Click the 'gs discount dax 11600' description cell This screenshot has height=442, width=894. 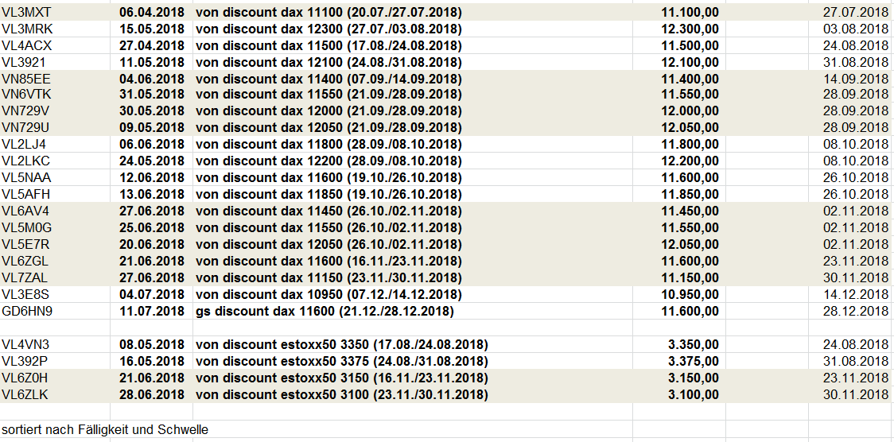pos(325,312)
